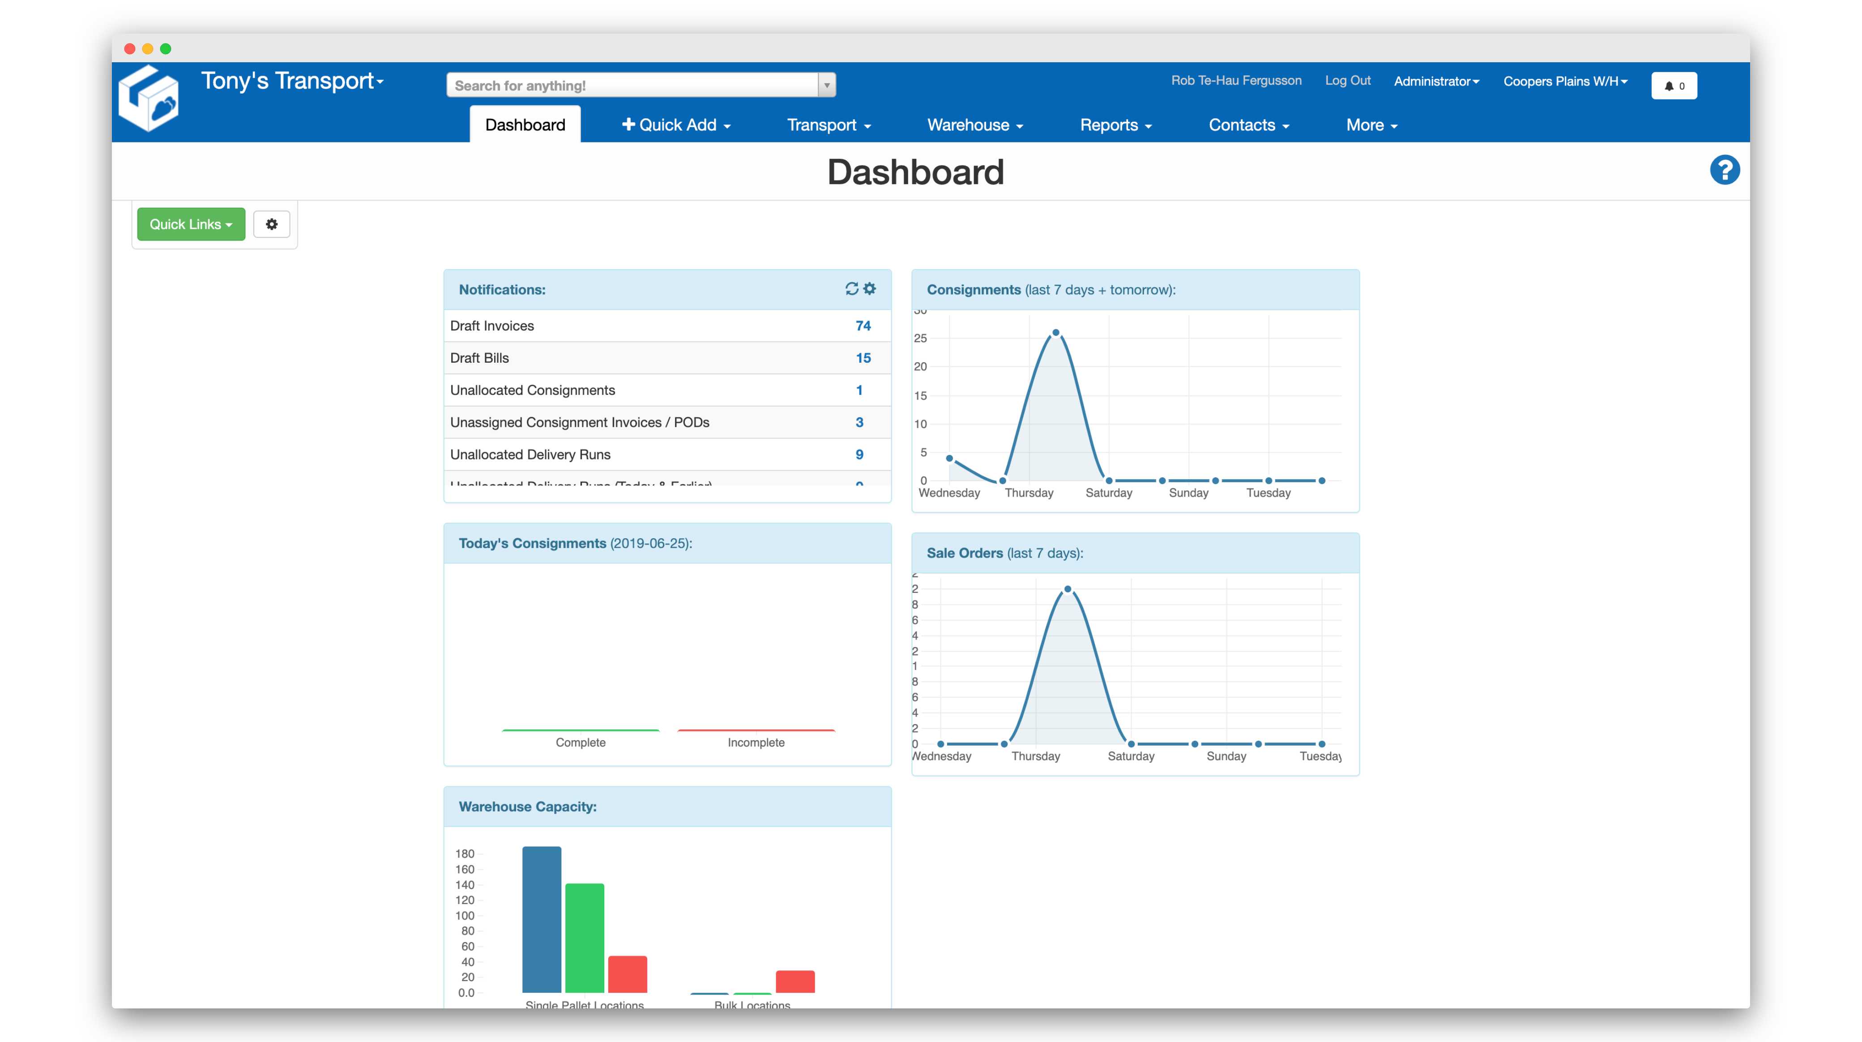Viewport: 1862px width, 1042px height.
Task: Open the Reports menu
Action: click(x=1115, y=125)
